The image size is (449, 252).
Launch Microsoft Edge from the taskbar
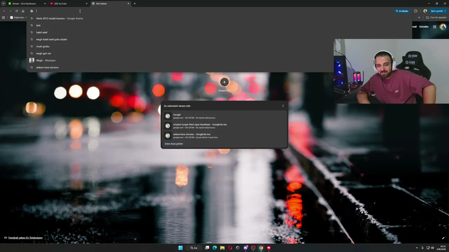coord(215,248)
